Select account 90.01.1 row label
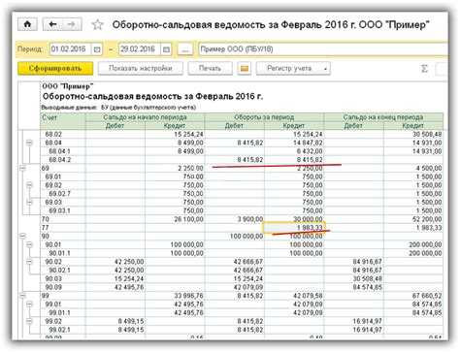Image resolution: width=460 pixels, height=352 pixels. 59,253
